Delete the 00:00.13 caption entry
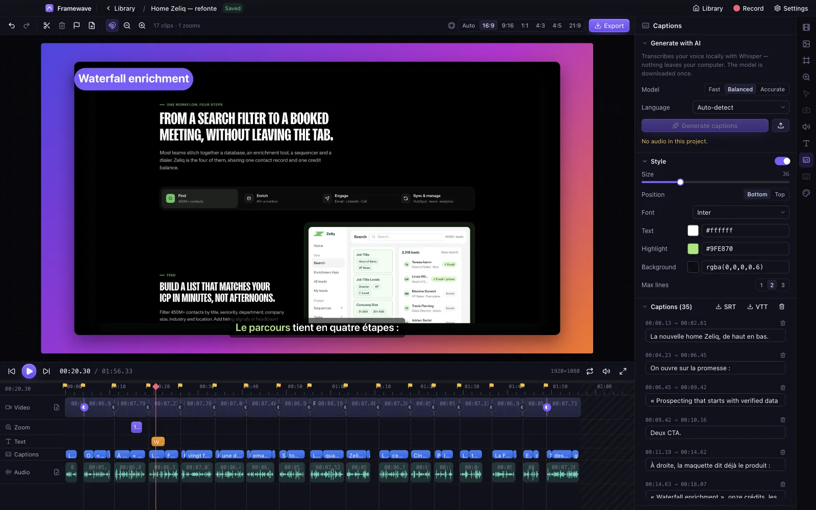 pyautogui.click(x=783, y=323)
